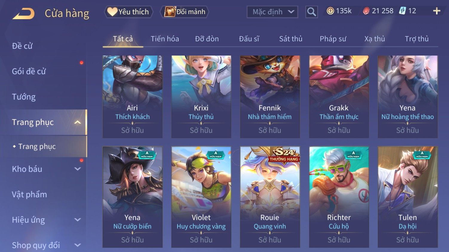
Task: Expand the Kho báu sidebar section
Action: 77,169
